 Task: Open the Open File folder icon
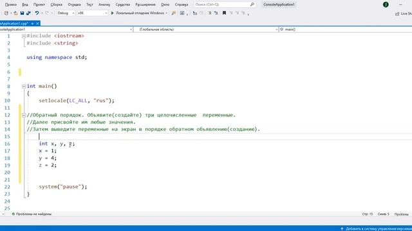(15, 13)
